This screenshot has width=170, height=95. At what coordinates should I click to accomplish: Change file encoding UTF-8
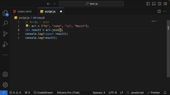pos(113,93)
